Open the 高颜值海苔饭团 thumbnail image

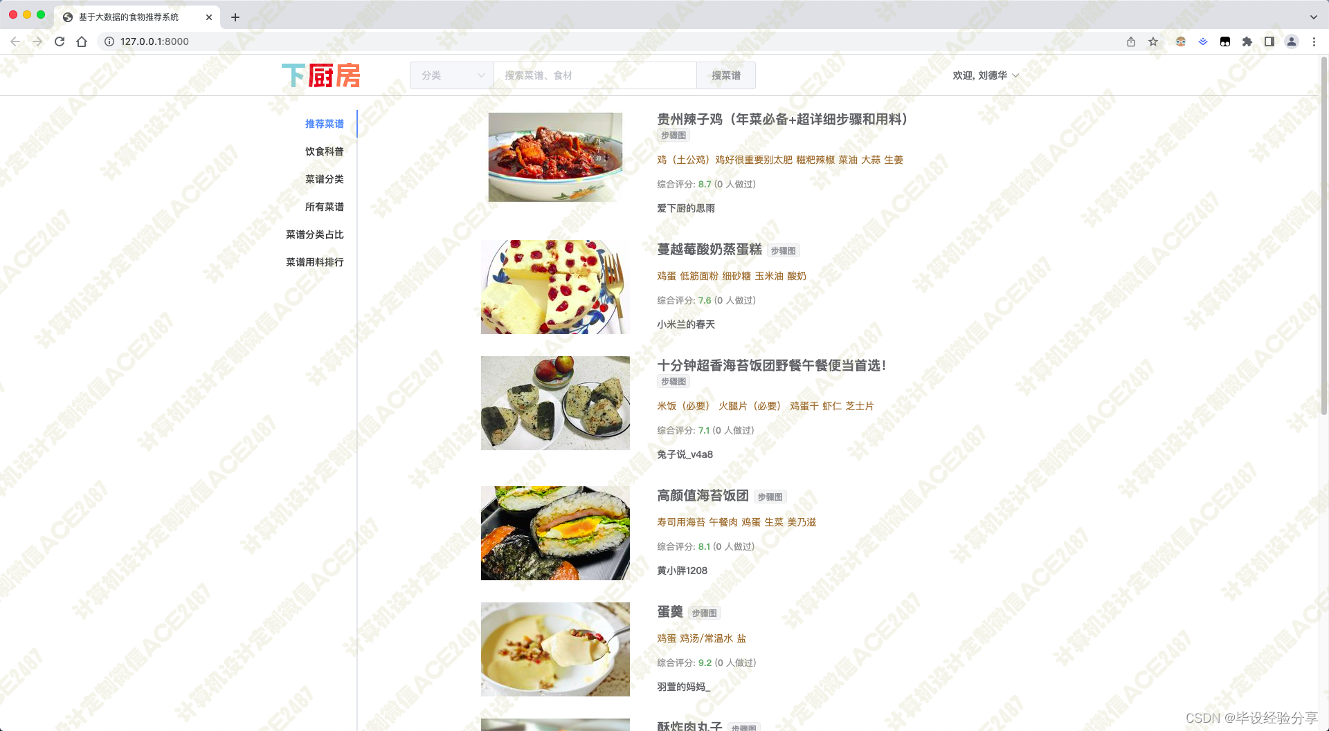click(x=555, y=533)
